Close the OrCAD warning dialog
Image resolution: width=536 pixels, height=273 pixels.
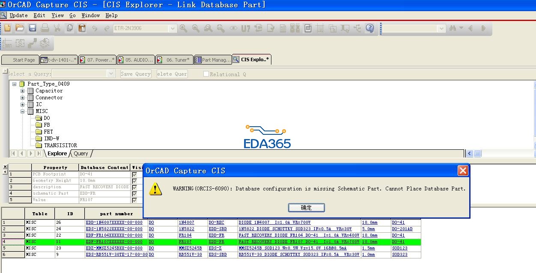point(463,171)
